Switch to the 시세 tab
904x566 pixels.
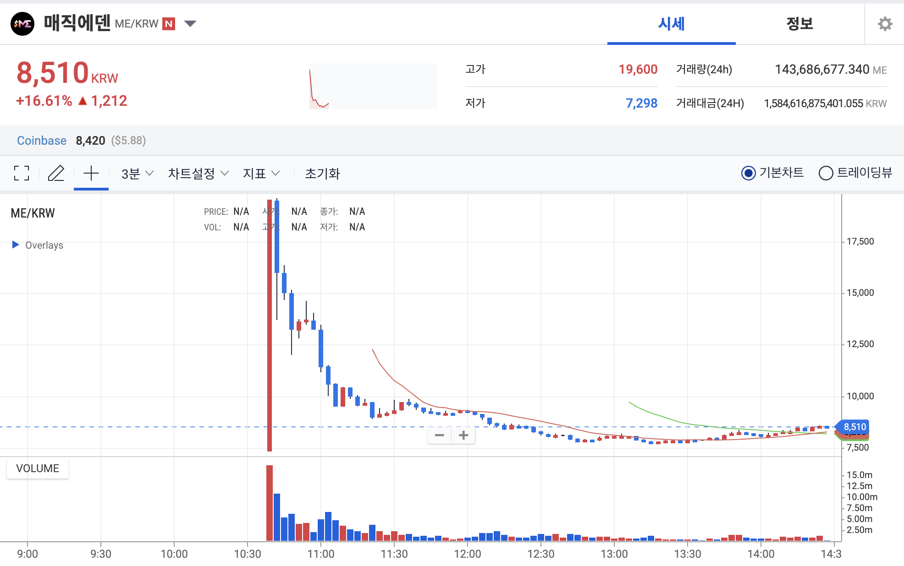coord(671,24)
